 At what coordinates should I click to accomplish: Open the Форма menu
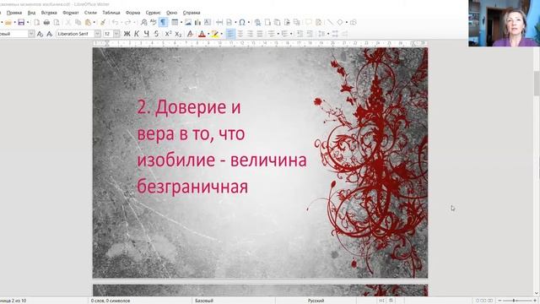click(x=132, y=13)
